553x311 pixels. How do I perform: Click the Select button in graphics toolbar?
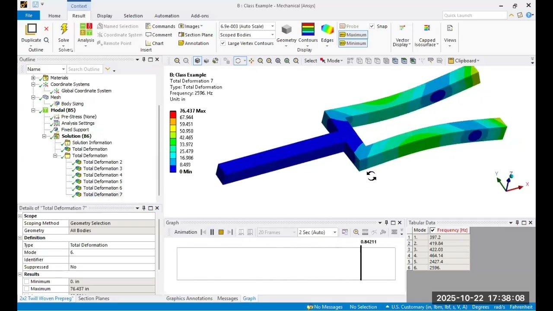(x=311, y=61)
